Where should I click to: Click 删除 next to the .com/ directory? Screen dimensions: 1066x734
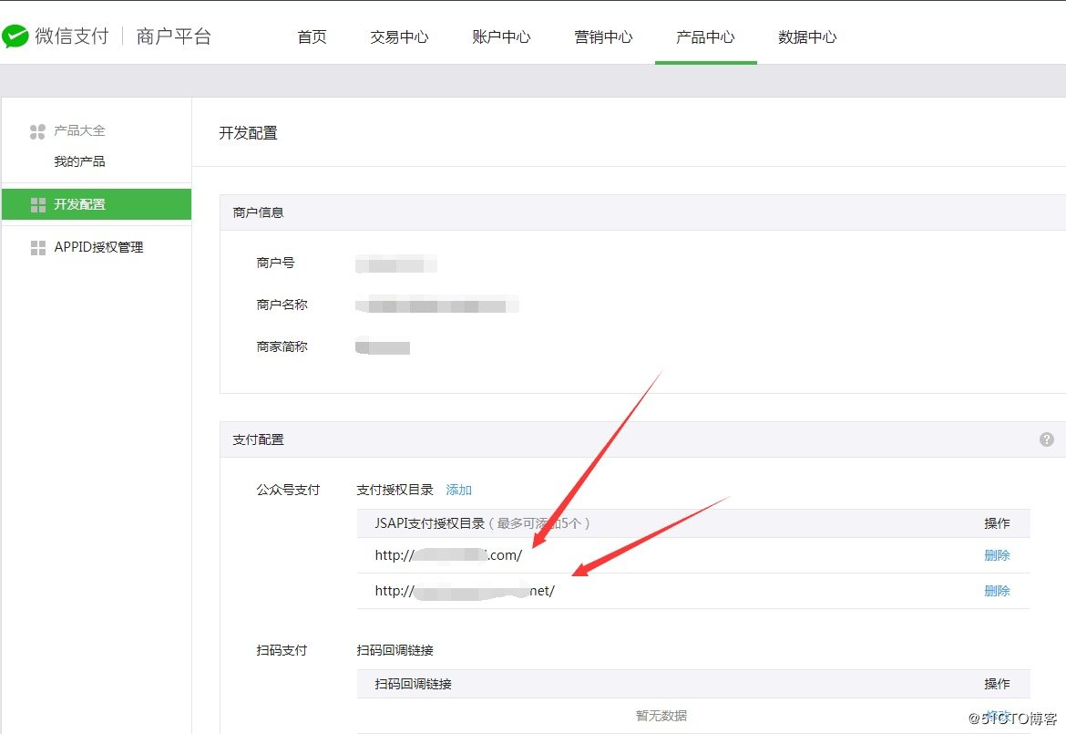tap(998, 554)
